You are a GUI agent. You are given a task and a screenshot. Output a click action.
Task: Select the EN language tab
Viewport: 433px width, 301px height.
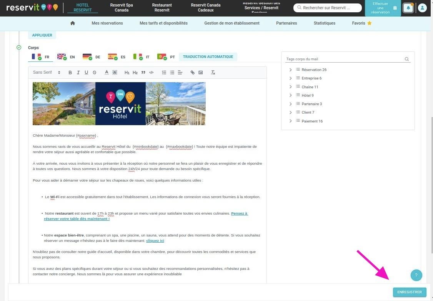click(66, 57)
